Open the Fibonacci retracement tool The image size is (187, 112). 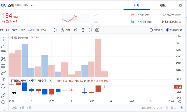click(3, 52)
